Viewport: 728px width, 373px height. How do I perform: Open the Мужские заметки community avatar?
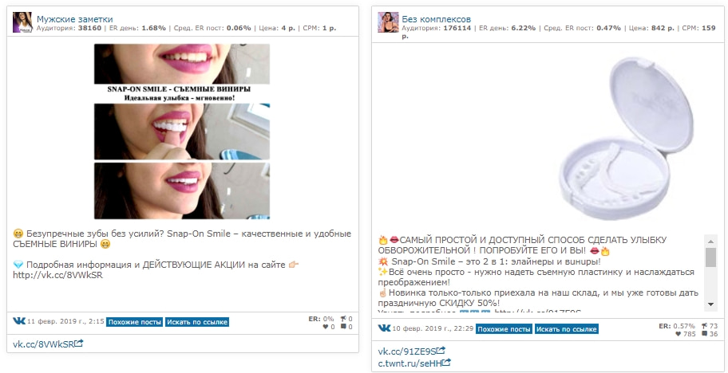pos(22,22)
